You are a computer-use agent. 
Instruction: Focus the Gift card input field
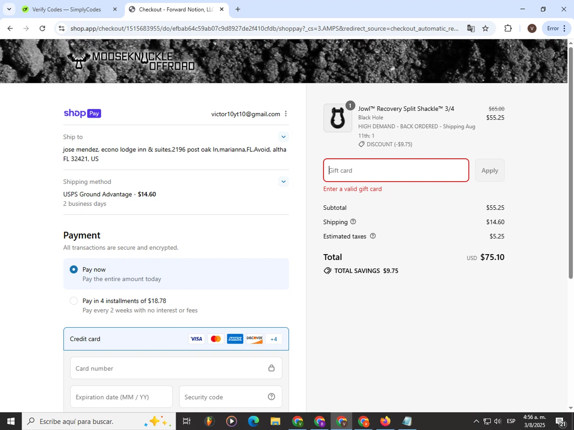[396, 170]
